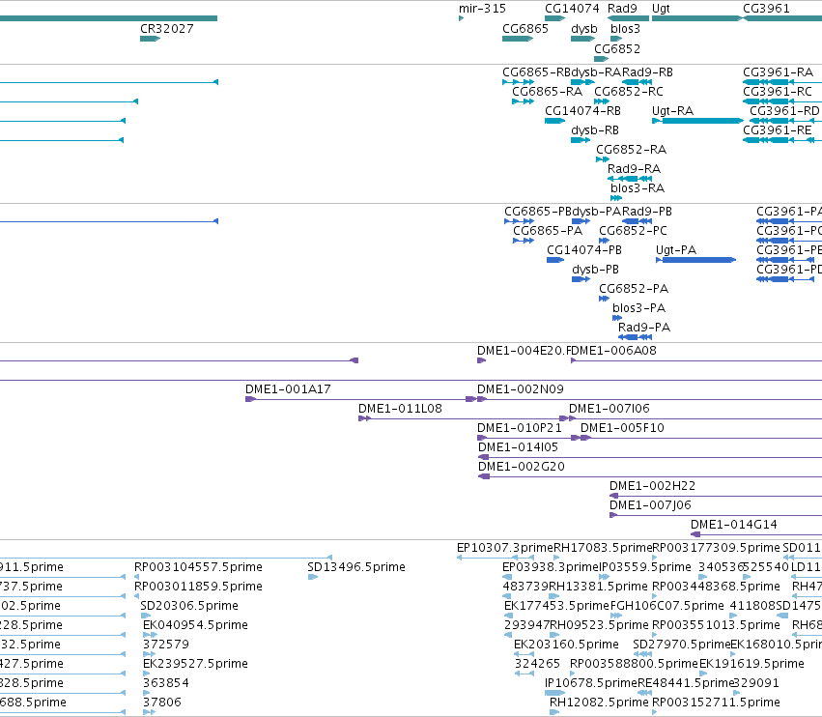The image size is (822, 717).
Task: Click the Ugt-RA transcript label
Action: [672, 111]
